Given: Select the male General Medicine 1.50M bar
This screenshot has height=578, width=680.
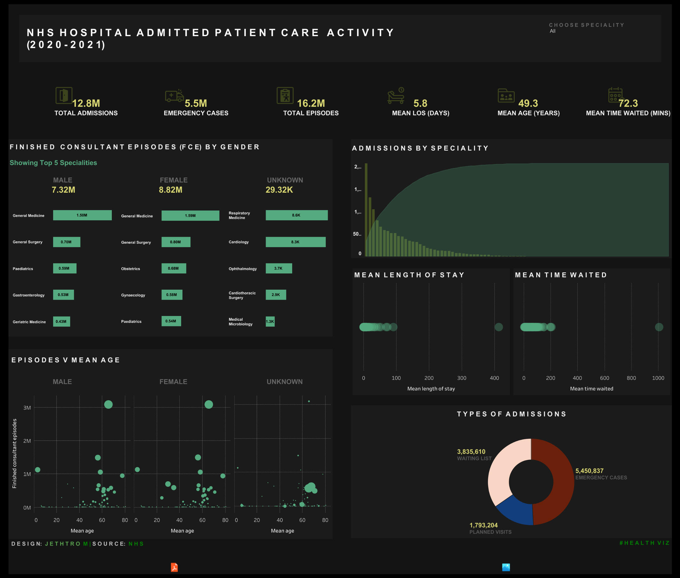Looking at the screenshot, I should 82,215.
